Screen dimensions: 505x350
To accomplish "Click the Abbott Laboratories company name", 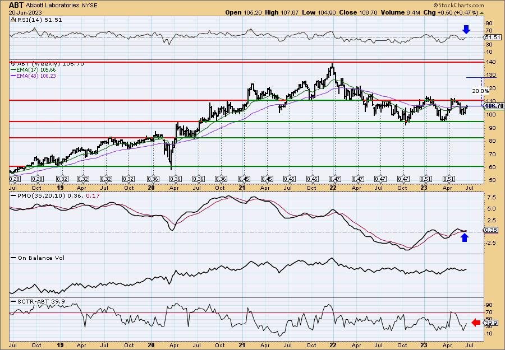I will 52,6.
